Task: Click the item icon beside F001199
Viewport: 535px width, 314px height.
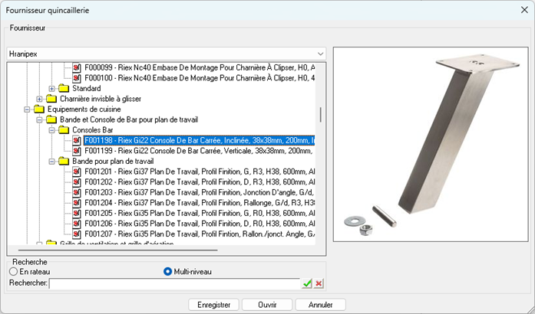Action: coord(77,151)
